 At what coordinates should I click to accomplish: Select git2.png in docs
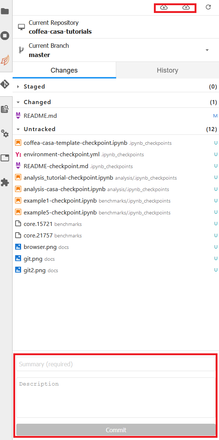coord(115,270)
